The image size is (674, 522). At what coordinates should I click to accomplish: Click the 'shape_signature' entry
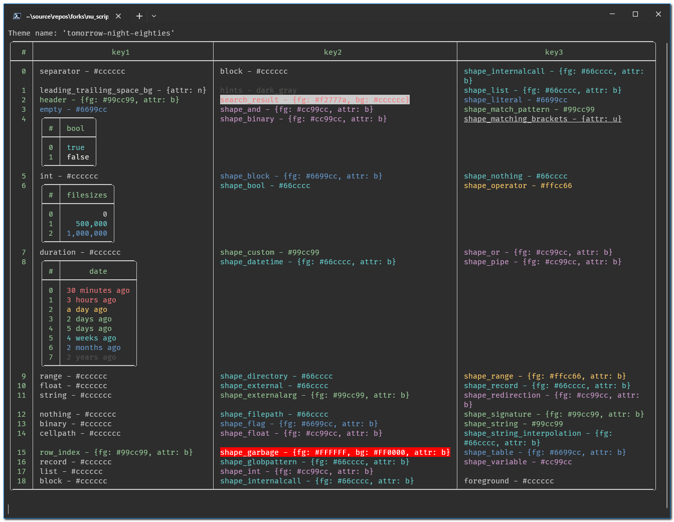pos(554,414)
